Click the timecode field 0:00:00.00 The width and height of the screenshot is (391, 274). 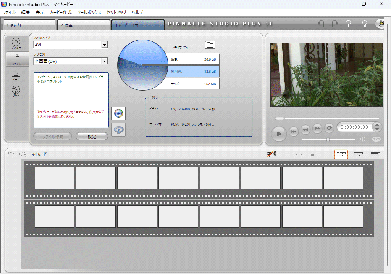coord(355,127)
